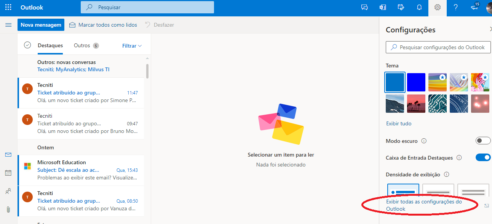Open the account profile picture
Screen dimensions: 492x224
489,7
